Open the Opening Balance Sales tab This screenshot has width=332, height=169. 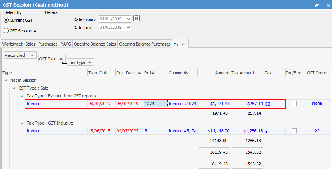(95, 44)
